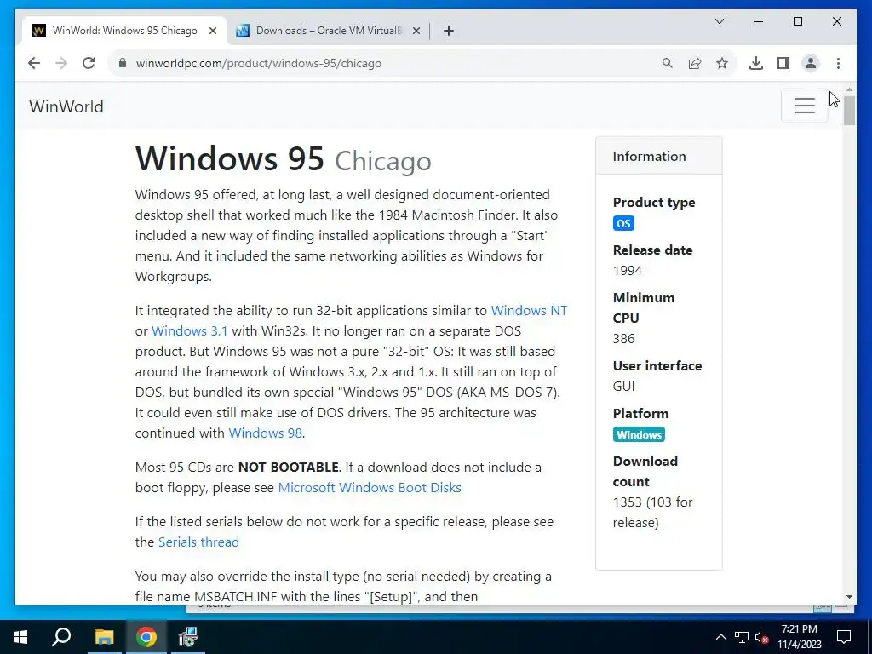Open tab search chevron dropdown
Viewport: 872px width, 654px height.
719,21
